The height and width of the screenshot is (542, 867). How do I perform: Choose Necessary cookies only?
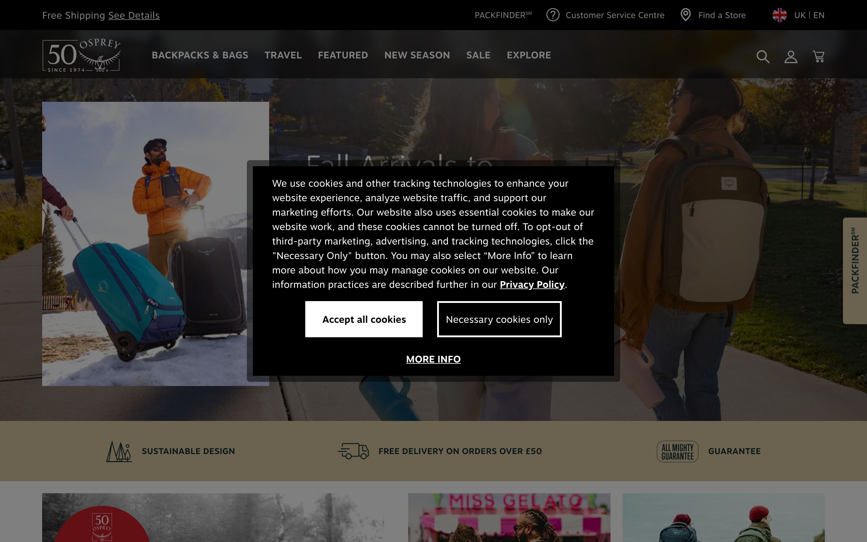pos(499,319)
